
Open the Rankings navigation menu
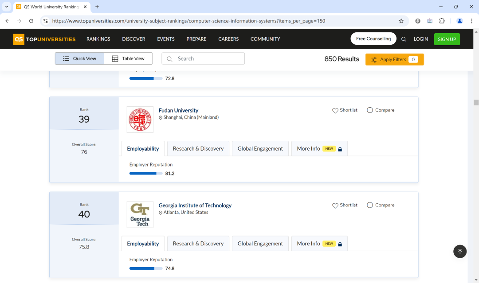tap(98, 39)
